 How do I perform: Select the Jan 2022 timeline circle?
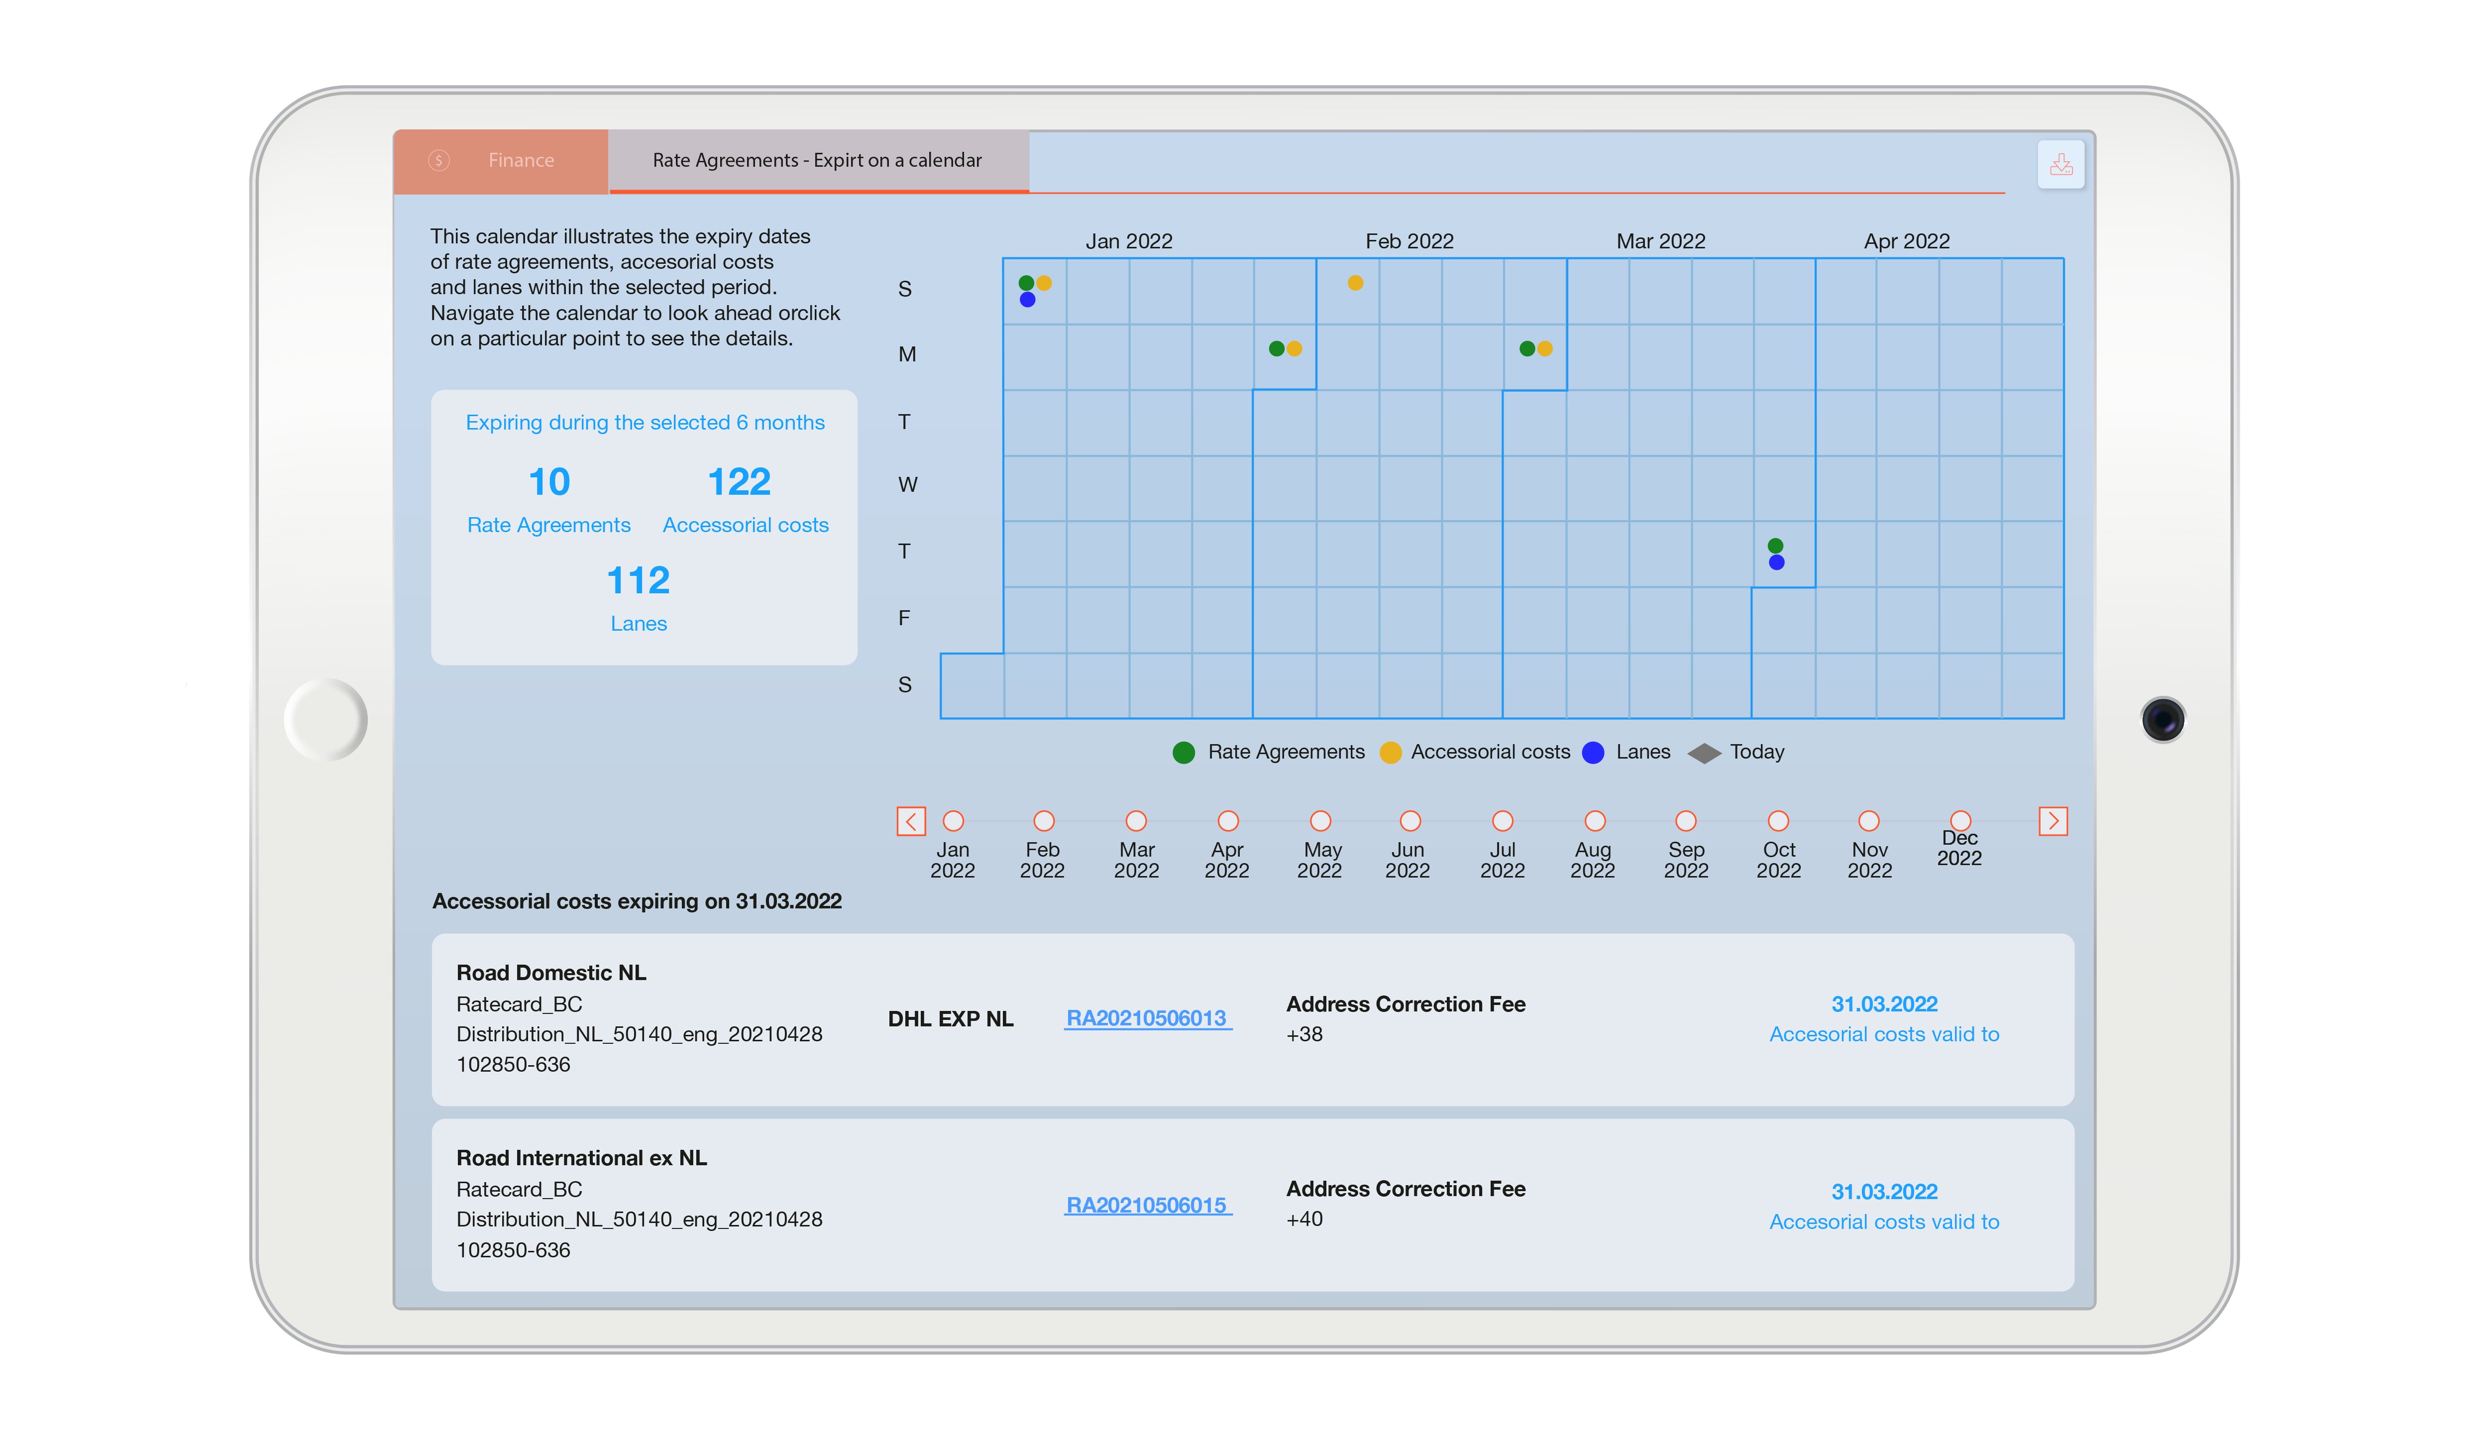coord(953,821)
